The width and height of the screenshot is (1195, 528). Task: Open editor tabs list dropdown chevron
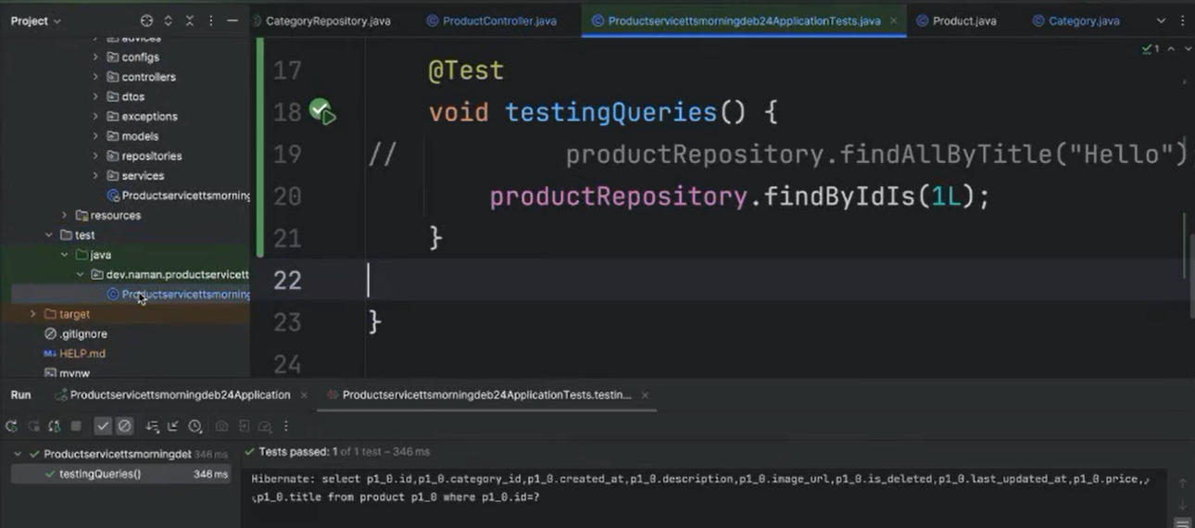click(1161, 20)
